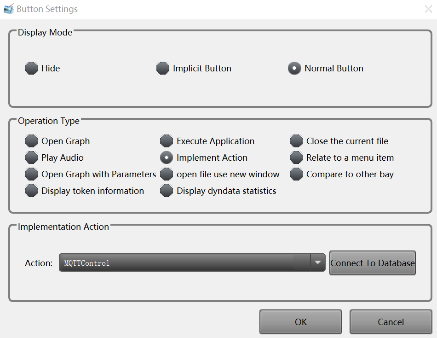Viewport: 437px width, 338px height.
Task: Confirm settings with OK button
Action: tap(300, 322)
